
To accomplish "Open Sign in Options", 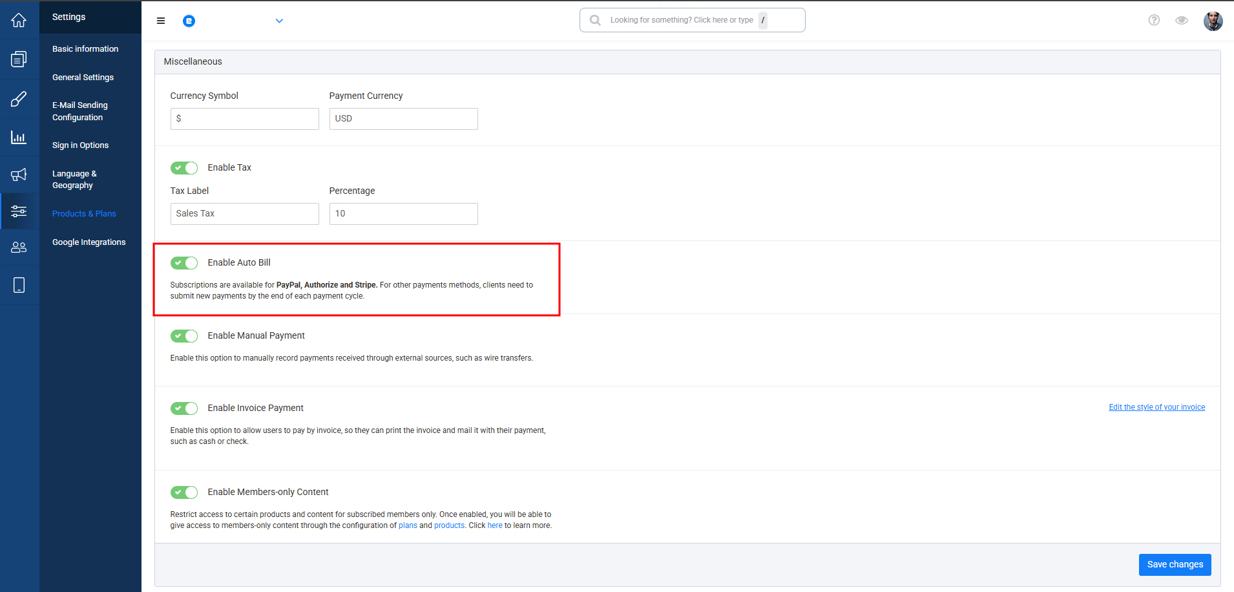I will [x=80, y=145].
